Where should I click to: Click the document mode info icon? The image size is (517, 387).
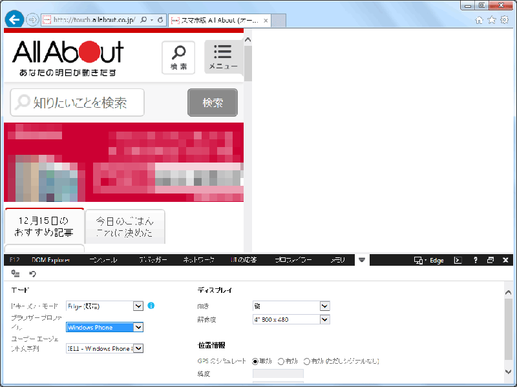tap(151, 306)
